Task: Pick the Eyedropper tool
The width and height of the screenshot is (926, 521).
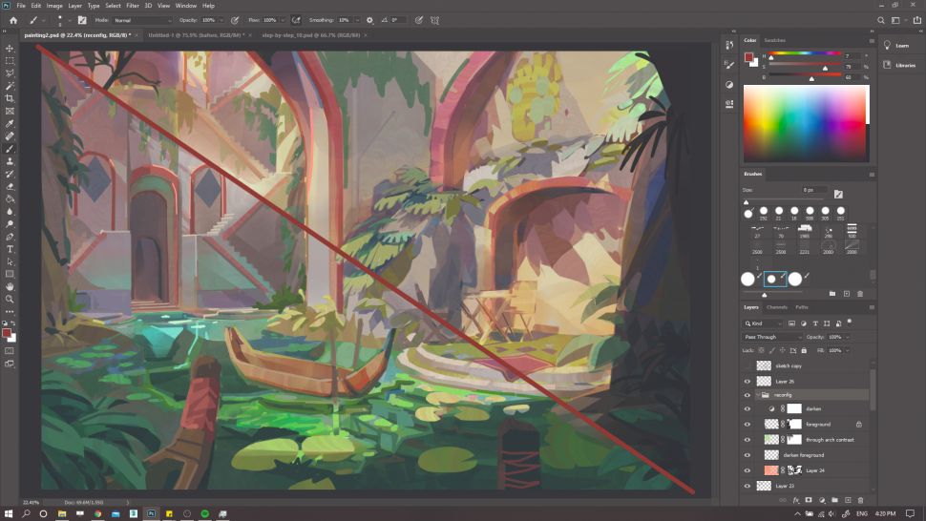Action: (10, 124)
